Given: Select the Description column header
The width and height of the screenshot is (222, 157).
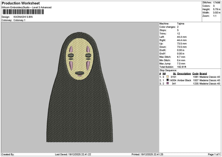Looking at the screenshot, I should click(x=184, y=74).
